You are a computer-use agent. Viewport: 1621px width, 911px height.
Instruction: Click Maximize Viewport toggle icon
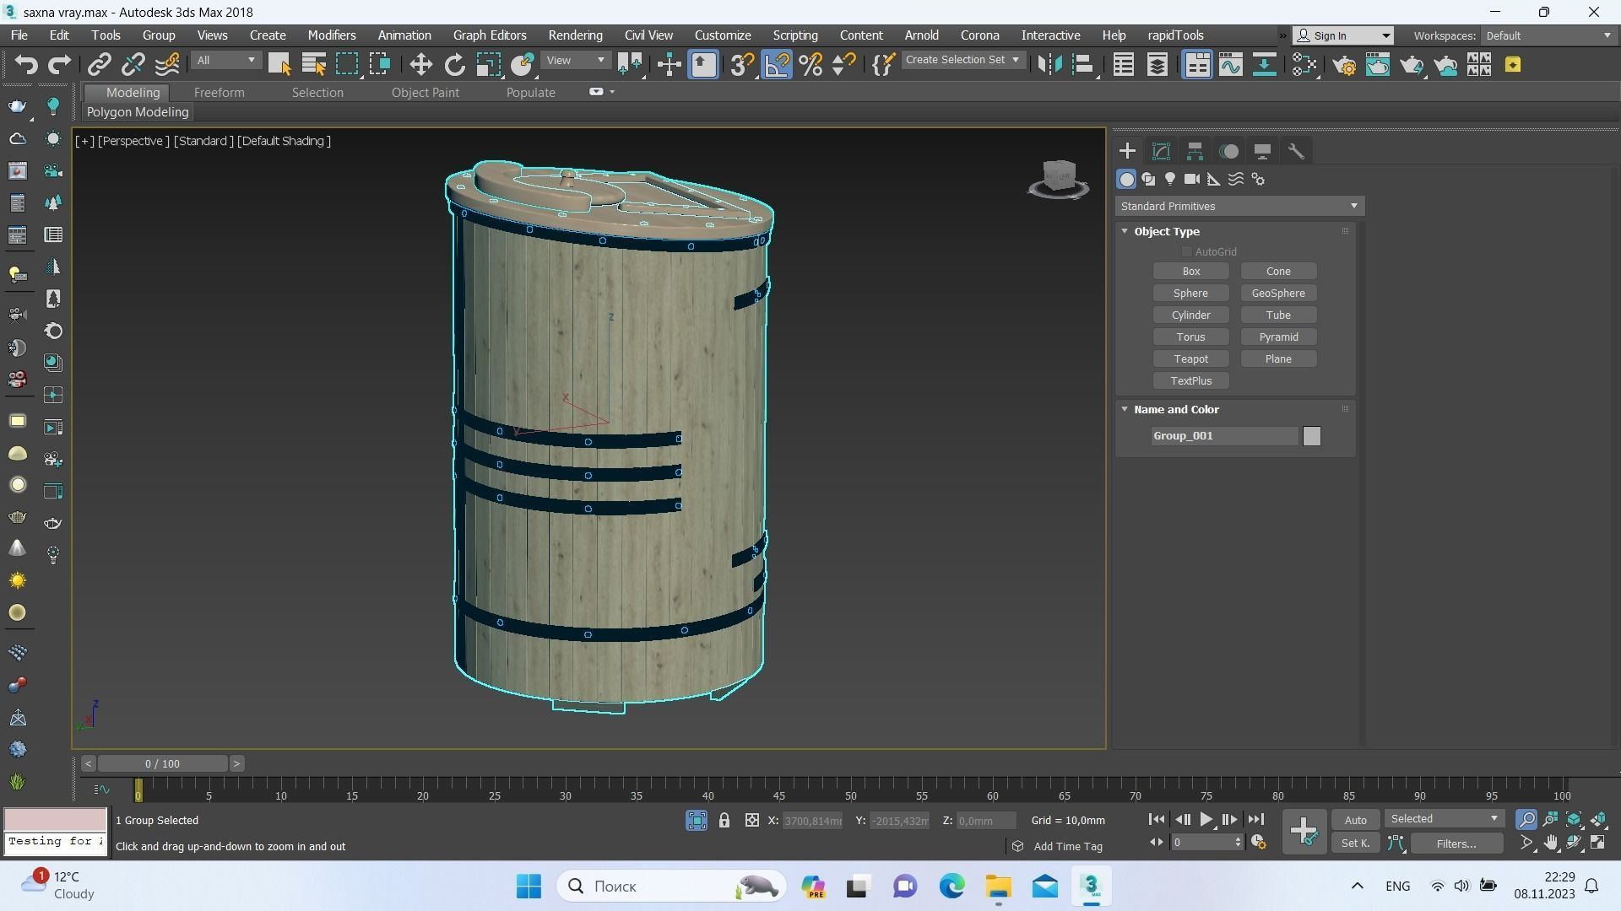(1598, 843)
